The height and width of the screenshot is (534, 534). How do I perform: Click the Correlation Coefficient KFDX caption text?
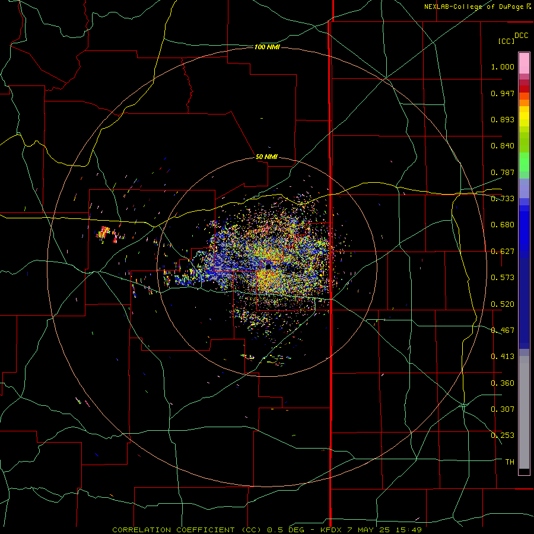point(267,530)
